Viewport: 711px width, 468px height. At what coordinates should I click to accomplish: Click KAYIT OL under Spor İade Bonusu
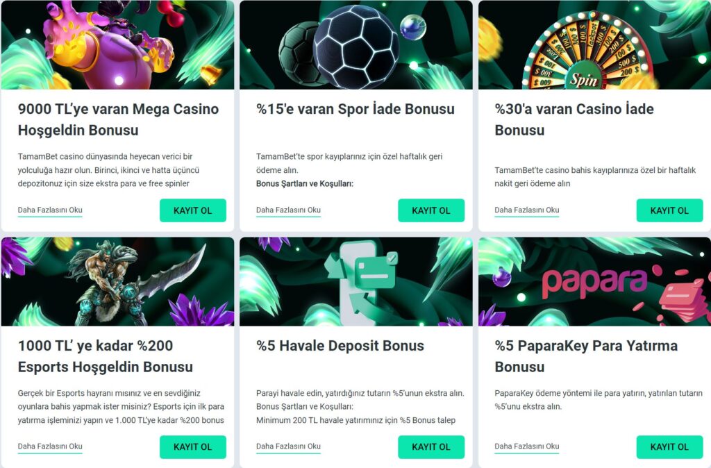[x=431, y=210]
